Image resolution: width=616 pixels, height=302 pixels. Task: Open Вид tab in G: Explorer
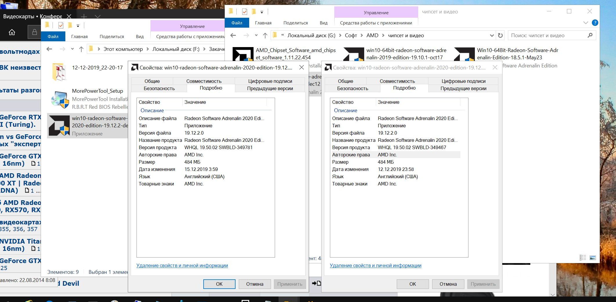(x=324, y=23)
